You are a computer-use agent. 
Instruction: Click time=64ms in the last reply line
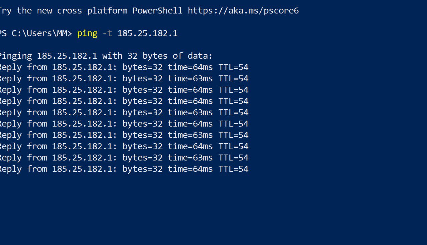click(190, 169)
